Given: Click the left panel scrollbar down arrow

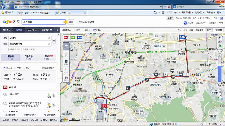Looking at the screenshot, I should click(x=58, y=110).
